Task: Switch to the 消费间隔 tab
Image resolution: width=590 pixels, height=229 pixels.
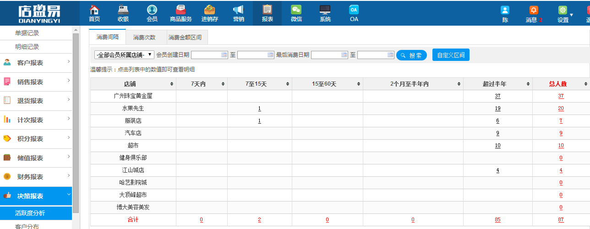Action: click(x=107, y=37)
